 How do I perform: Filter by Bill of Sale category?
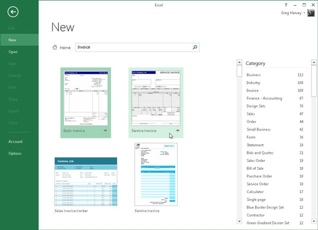pyautogui.click(x=275, y=169)
